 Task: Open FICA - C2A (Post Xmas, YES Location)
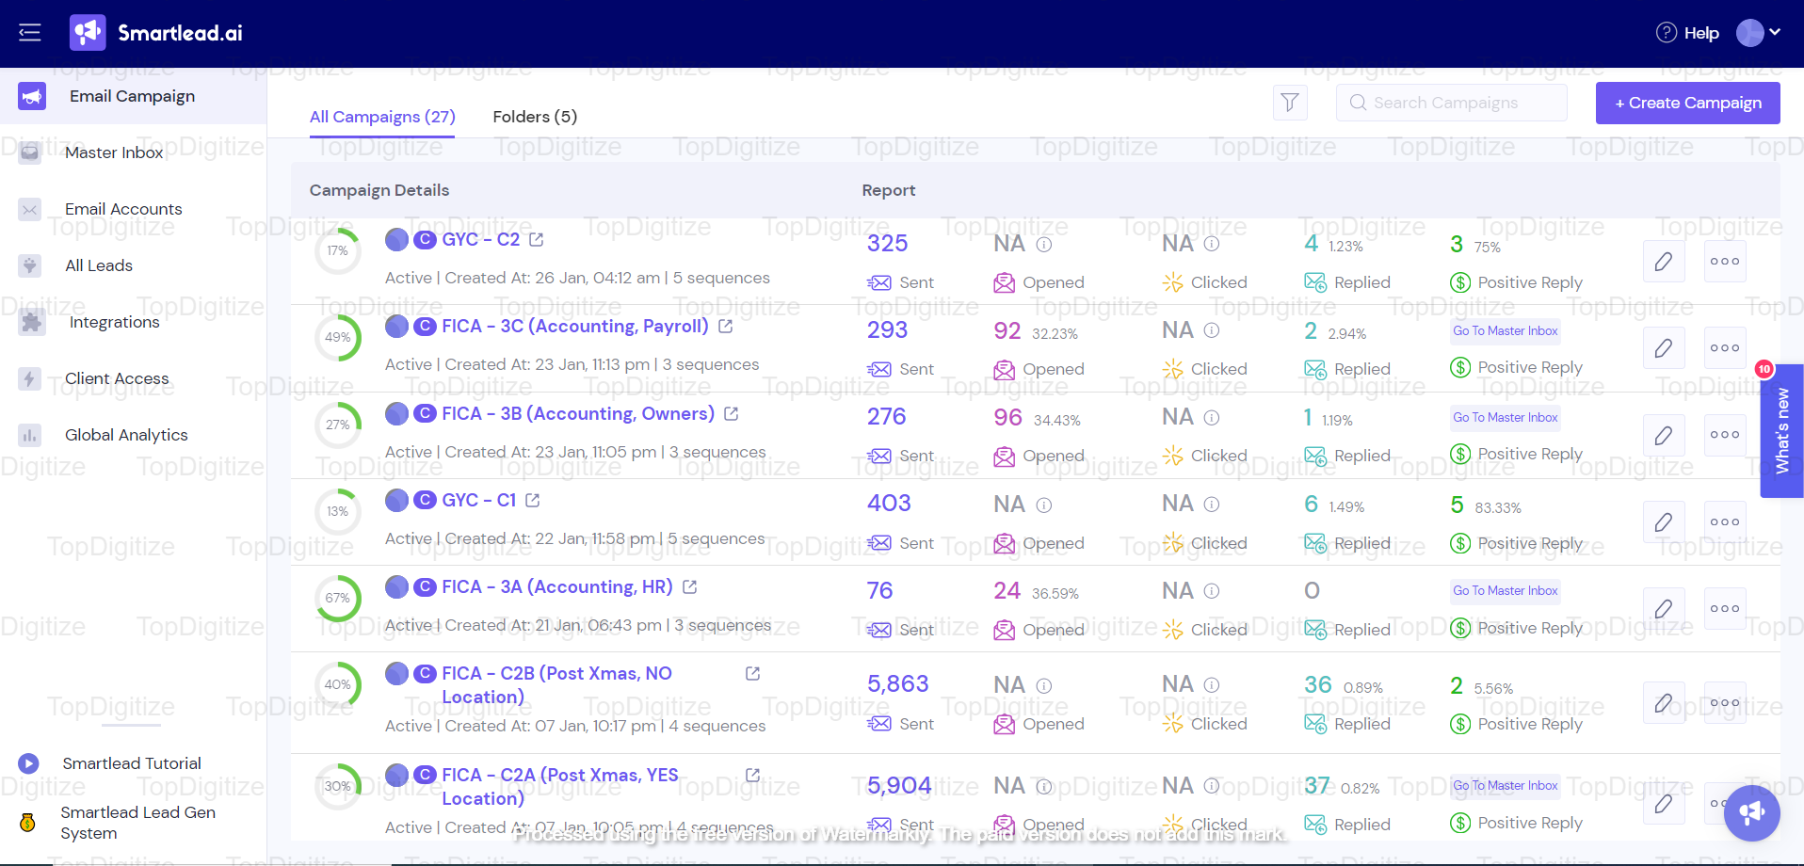coord(560,787)
